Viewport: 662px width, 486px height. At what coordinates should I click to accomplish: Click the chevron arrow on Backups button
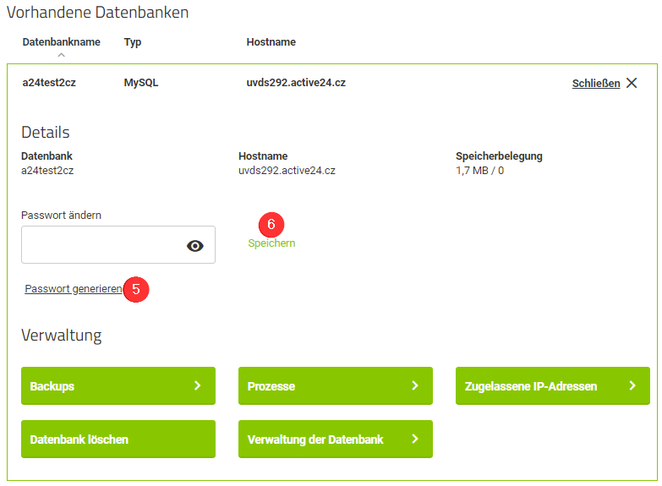pyautogui.click(x=197, y=385)
